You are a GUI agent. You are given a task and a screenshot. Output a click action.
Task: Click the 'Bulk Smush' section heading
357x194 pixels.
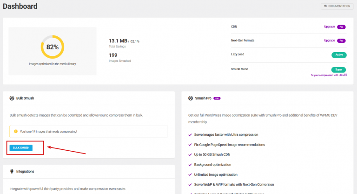pos(25,98)
